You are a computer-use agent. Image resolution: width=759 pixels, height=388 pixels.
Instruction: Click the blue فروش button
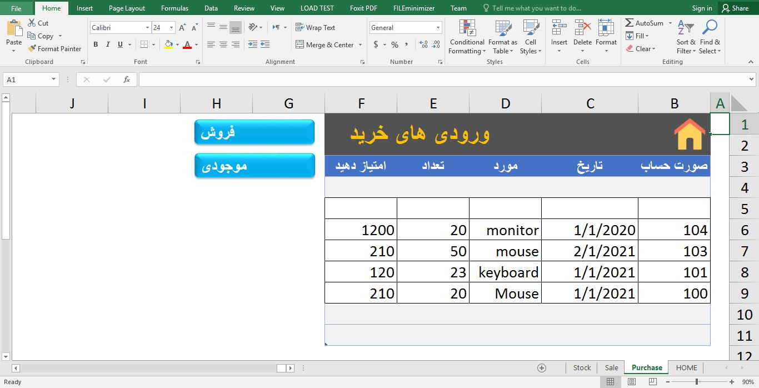(x=254, y=132)
